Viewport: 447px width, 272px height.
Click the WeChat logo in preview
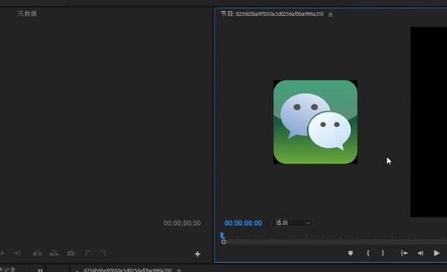pyautogui.click(x=315, y=122)
